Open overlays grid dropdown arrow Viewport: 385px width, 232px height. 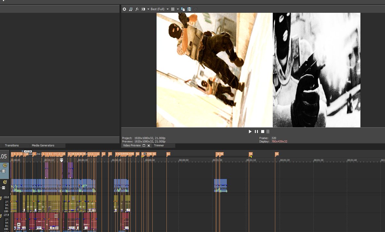coord(177,9)
